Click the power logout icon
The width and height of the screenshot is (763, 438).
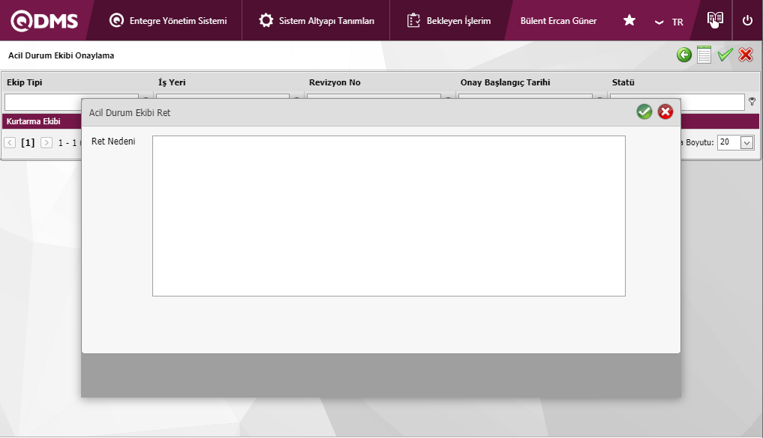pos(747,20)
